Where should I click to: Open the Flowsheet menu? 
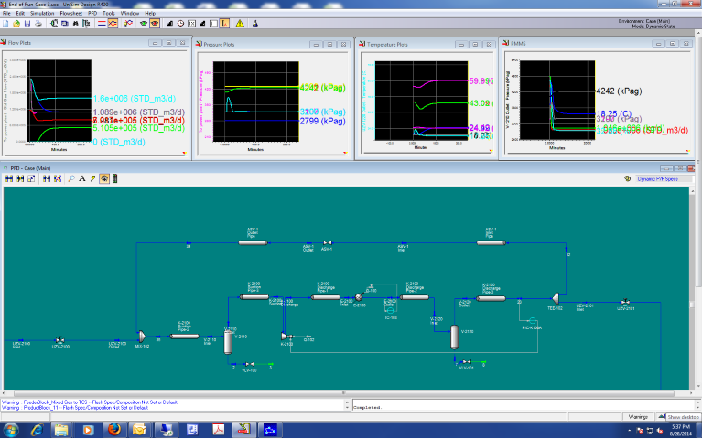click(x=70, y=14)
